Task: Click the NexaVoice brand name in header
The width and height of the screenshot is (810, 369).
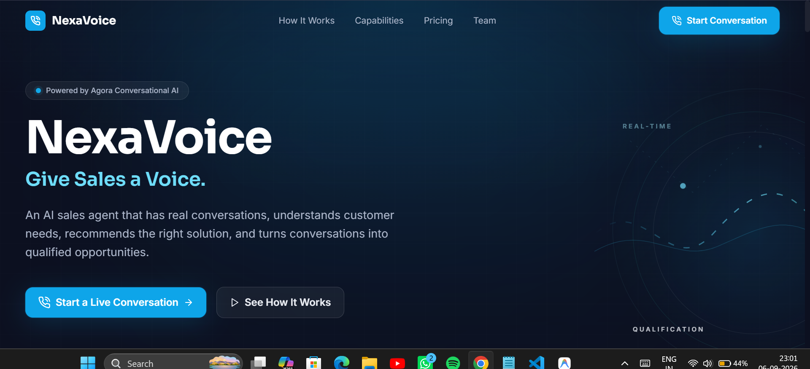Action: click(x=84, y=21)
